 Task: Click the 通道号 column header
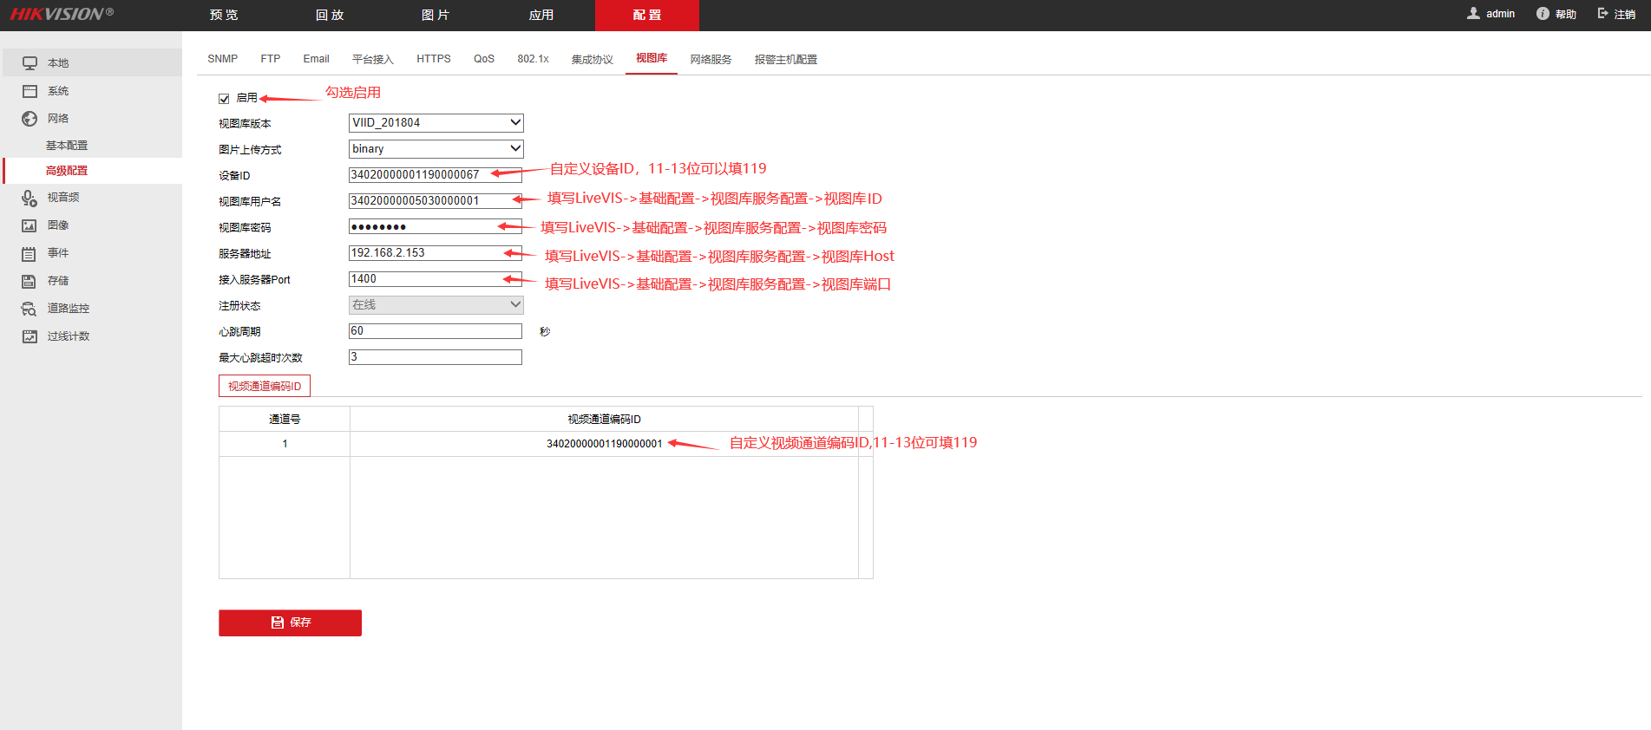pos(285,419)
